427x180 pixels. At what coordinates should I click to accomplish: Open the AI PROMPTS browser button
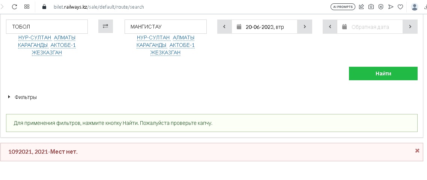point(343,7)
